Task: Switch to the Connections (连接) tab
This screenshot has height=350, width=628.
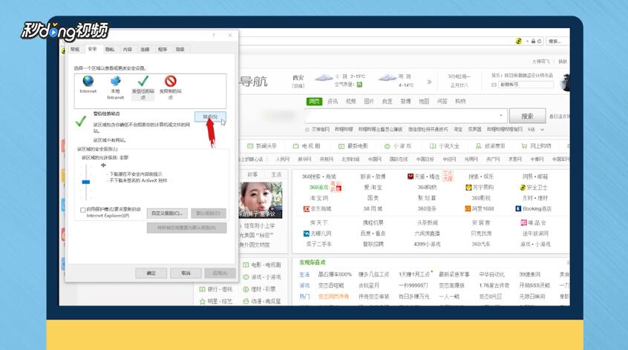Action: point(145,49)
